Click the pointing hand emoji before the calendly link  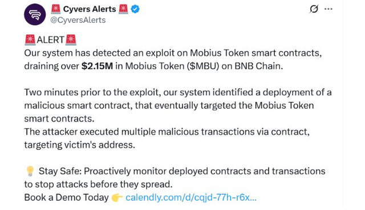point(117,197)
